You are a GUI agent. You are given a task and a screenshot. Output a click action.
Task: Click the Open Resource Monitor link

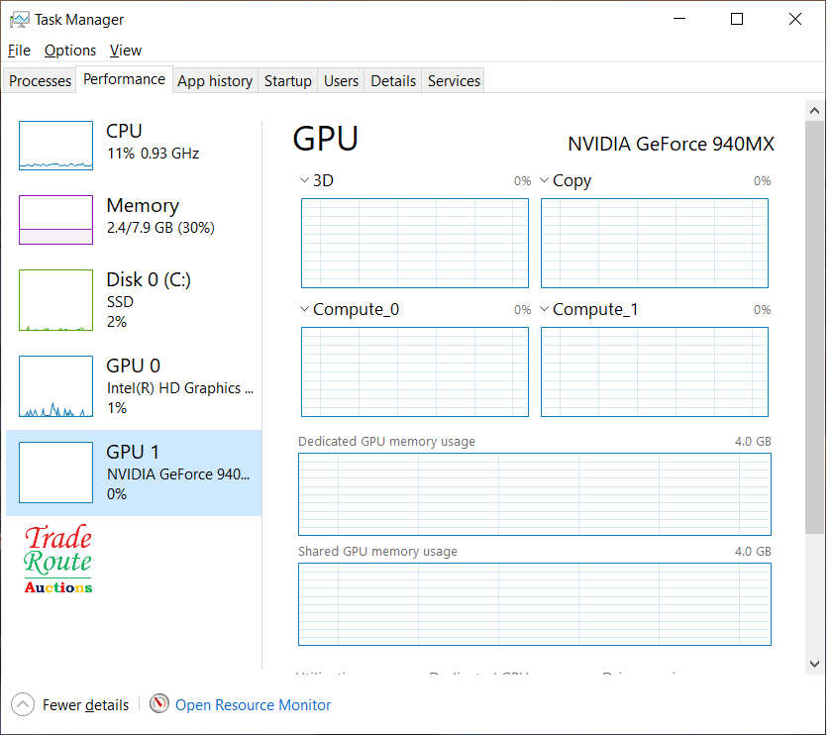click(x=253, y=705)
